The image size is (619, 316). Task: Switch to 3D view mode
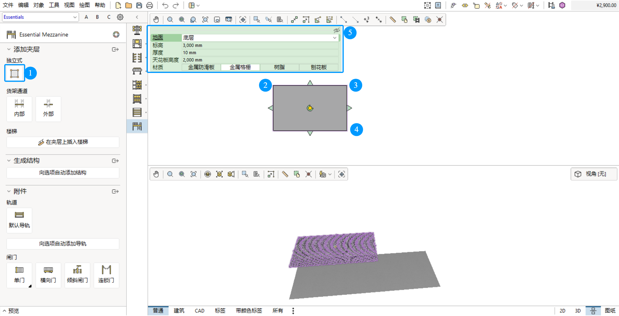point(578,311)
